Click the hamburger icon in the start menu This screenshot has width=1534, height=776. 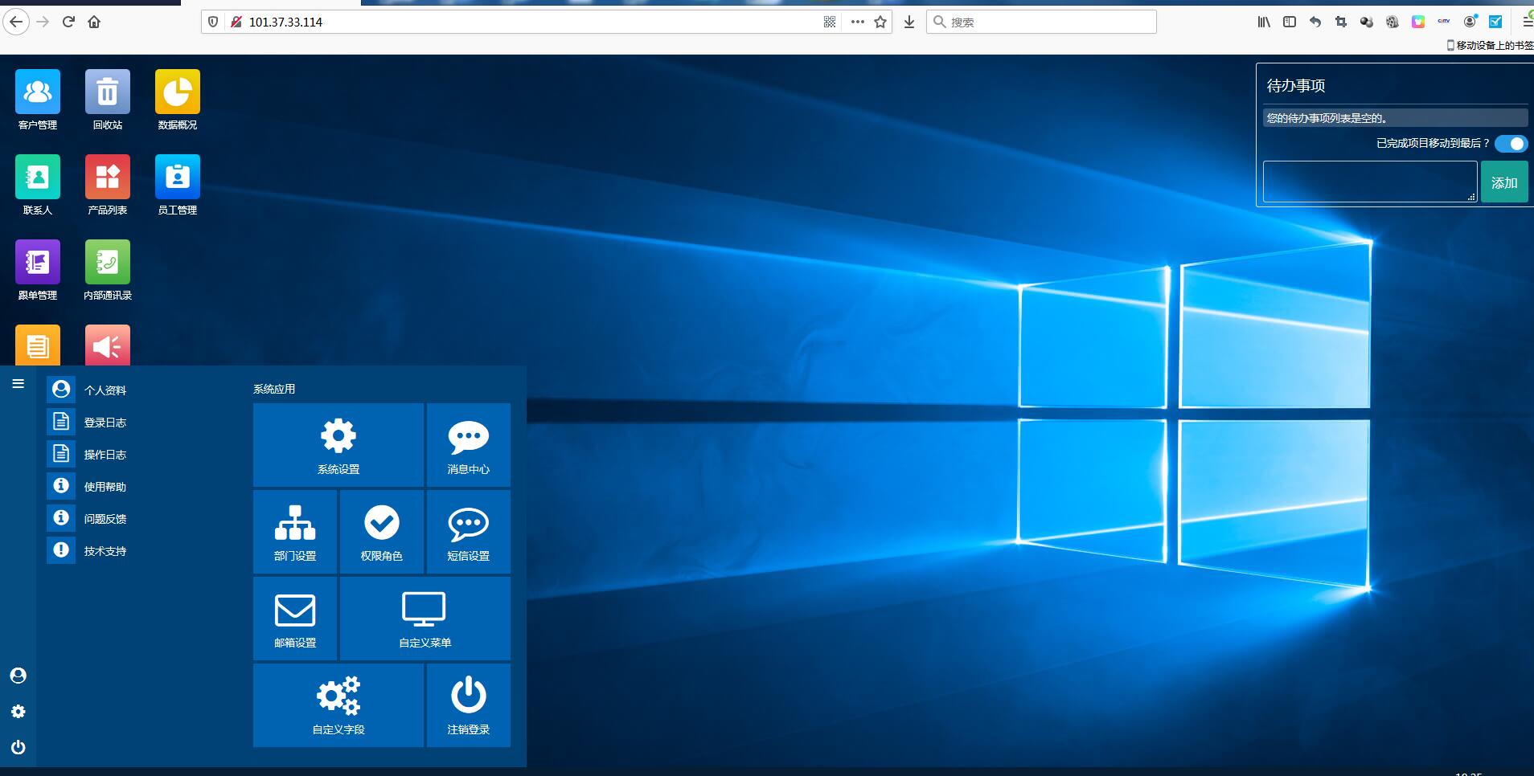(x=18, y=384)
